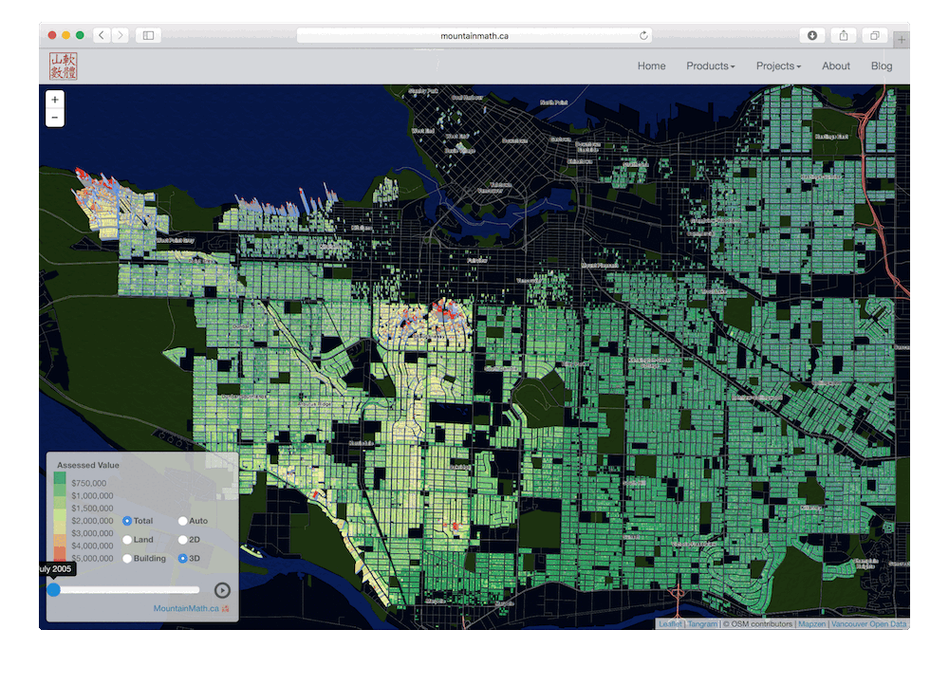Select the Land value radio button
The width and height of the screenshot is (949, 685).
coord(127,540)
